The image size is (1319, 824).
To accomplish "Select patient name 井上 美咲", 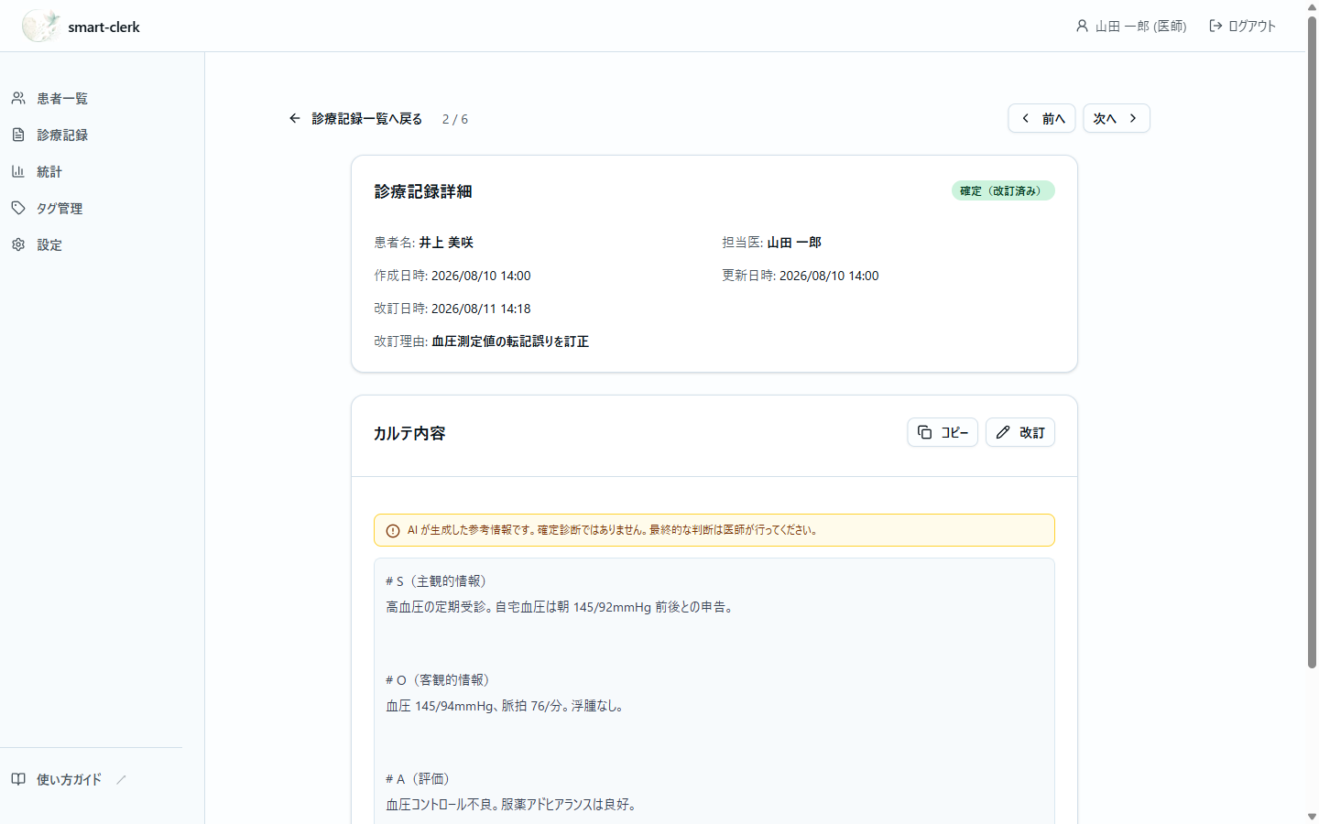I will (446, 243).
